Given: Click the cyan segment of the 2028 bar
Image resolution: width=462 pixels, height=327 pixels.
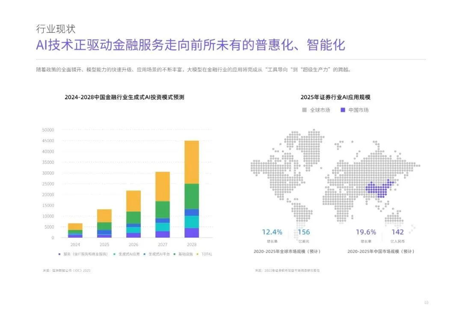Looking at the screenshot, I should click(x=192, y=222).
